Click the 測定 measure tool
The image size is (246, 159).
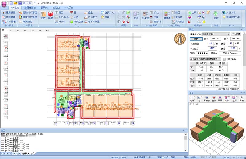coord(216,15)
